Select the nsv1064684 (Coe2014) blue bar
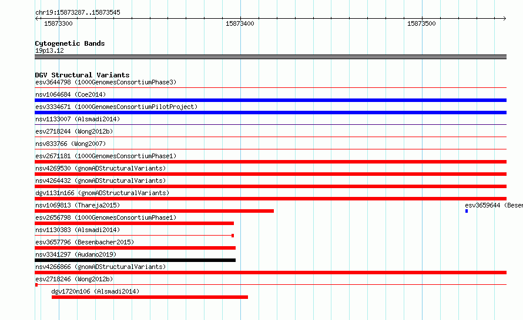 270,100
